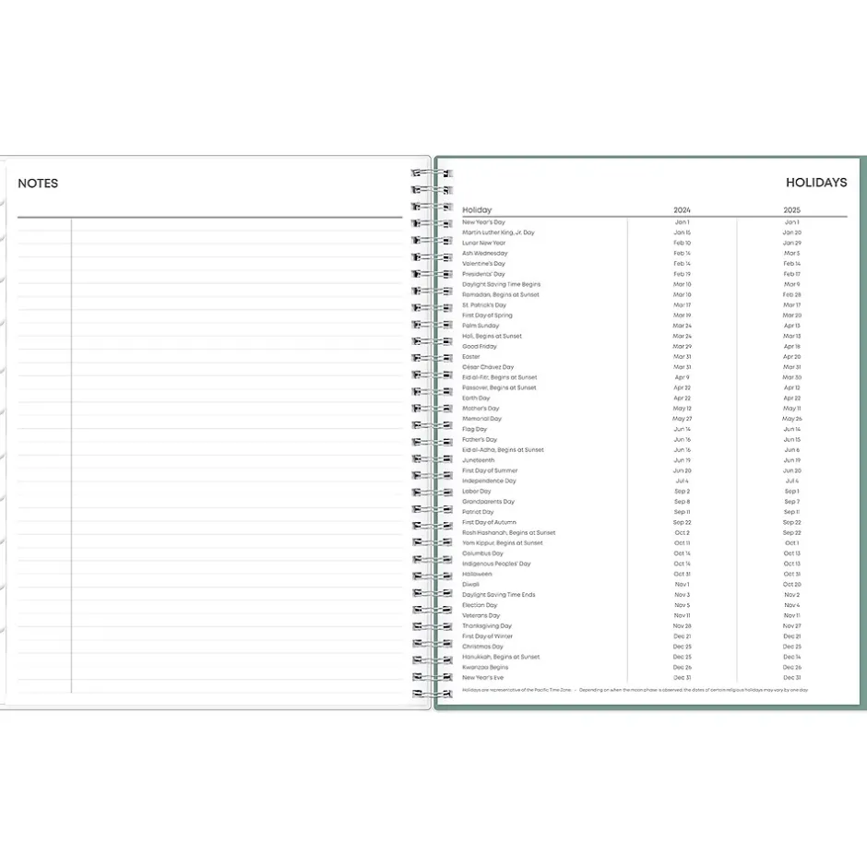Select the Valentine's Day holiday name
This screenshot has height=867, width=867.
point(484,264)
